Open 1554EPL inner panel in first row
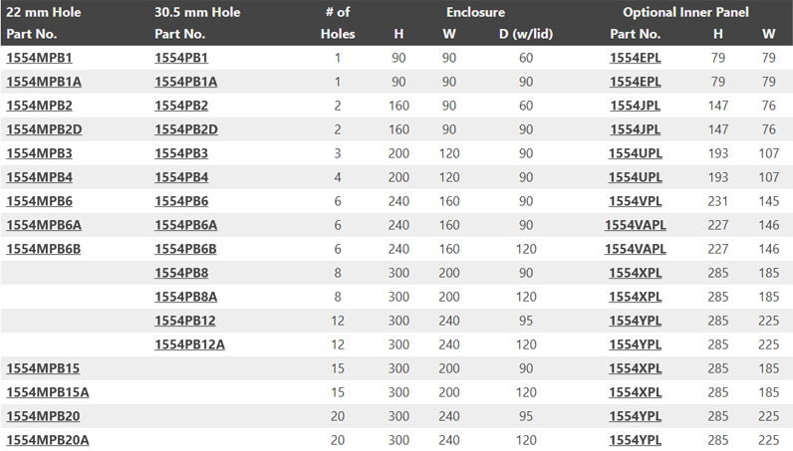 point(636,58)
